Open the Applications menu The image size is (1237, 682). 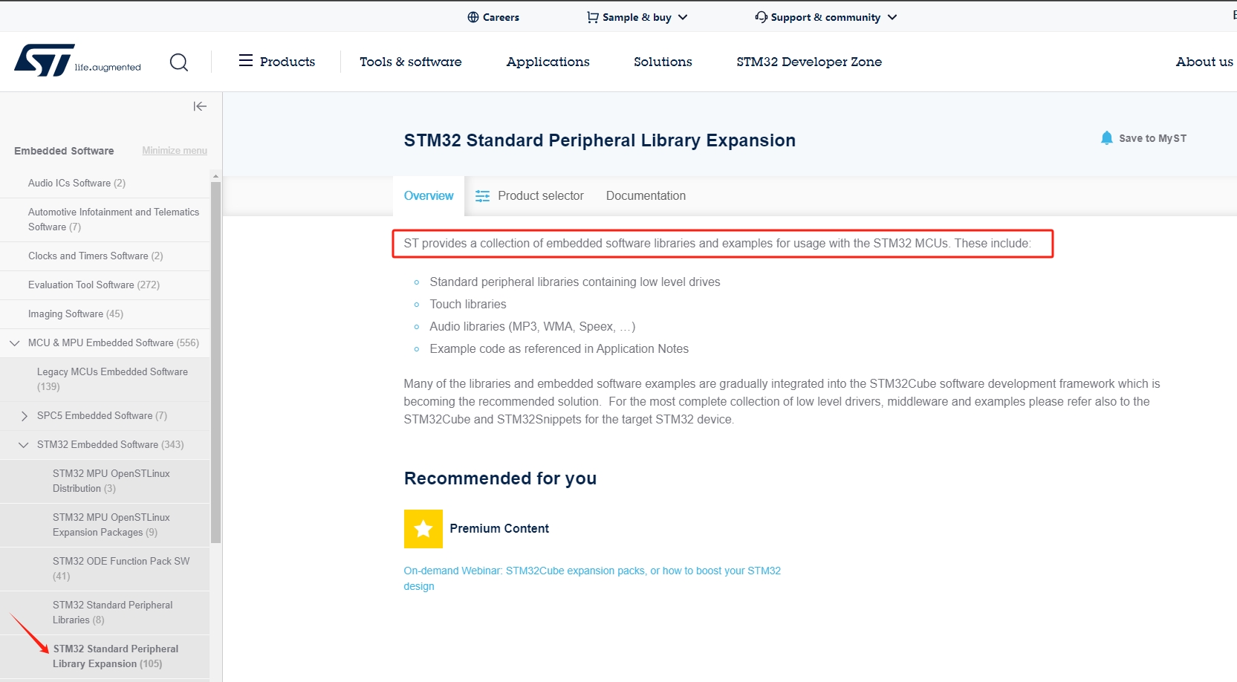548,62
